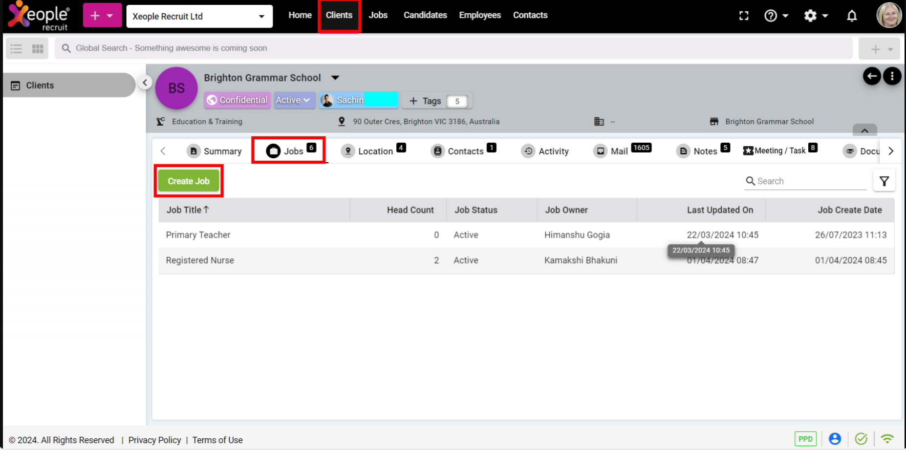The image size is (906, 450).
Task: Sort by Job Create Date column
Action: pyautogui.click(x=850, y=210)
